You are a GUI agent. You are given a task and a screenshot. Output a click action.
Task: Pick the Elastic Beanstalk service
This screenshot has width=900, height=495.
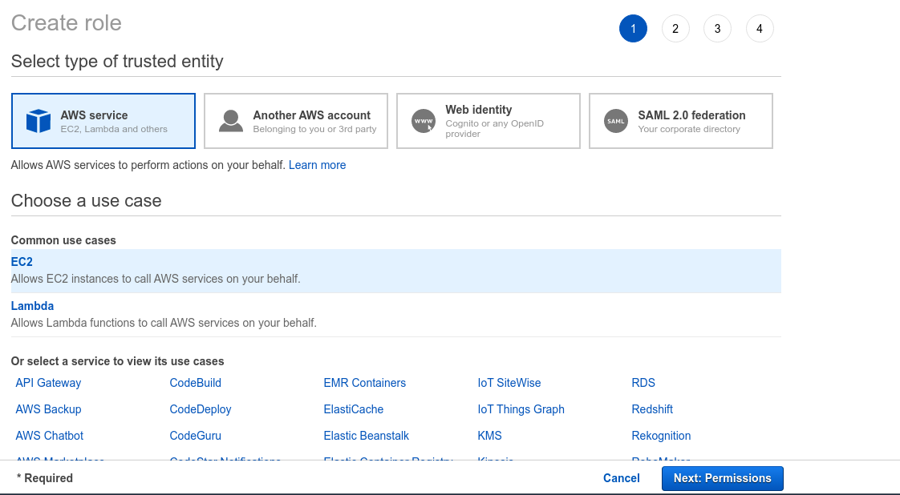(367, 436)
